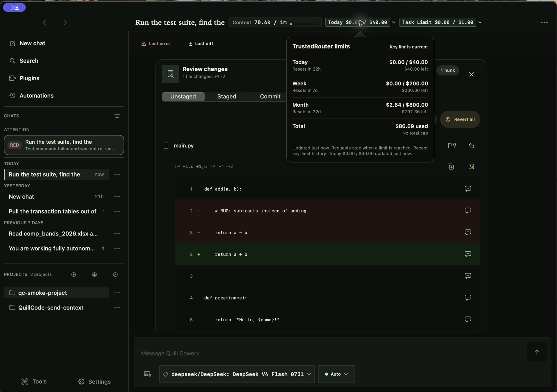Image resolution: width=557 pixels, height=392 pixels.
Task: Click the stage hunk icon on hunk header
Action: (451, 167)
